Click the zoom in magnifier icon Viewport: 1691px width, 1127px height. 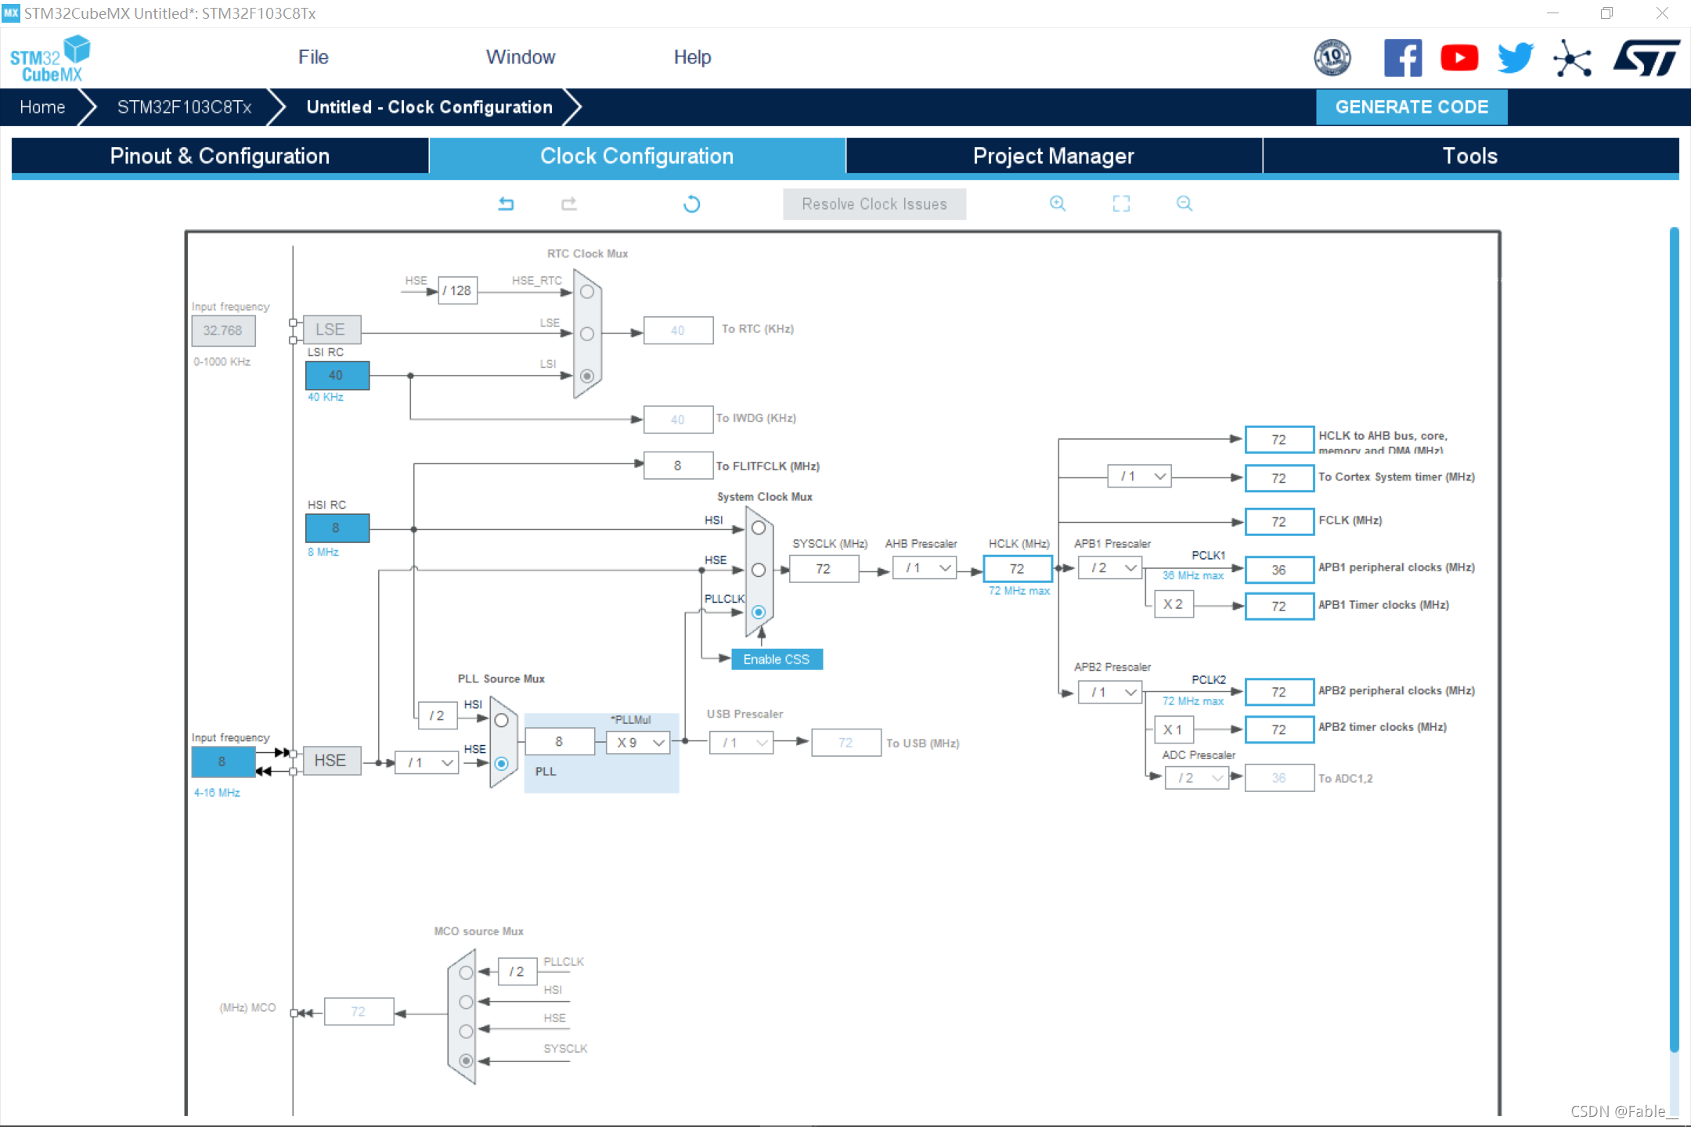point(1058,203)
